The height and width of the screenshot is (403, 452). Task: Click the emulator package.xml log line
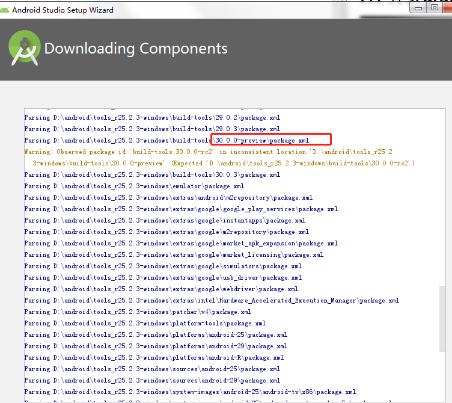pyautogui.click(x=133, y=186)
